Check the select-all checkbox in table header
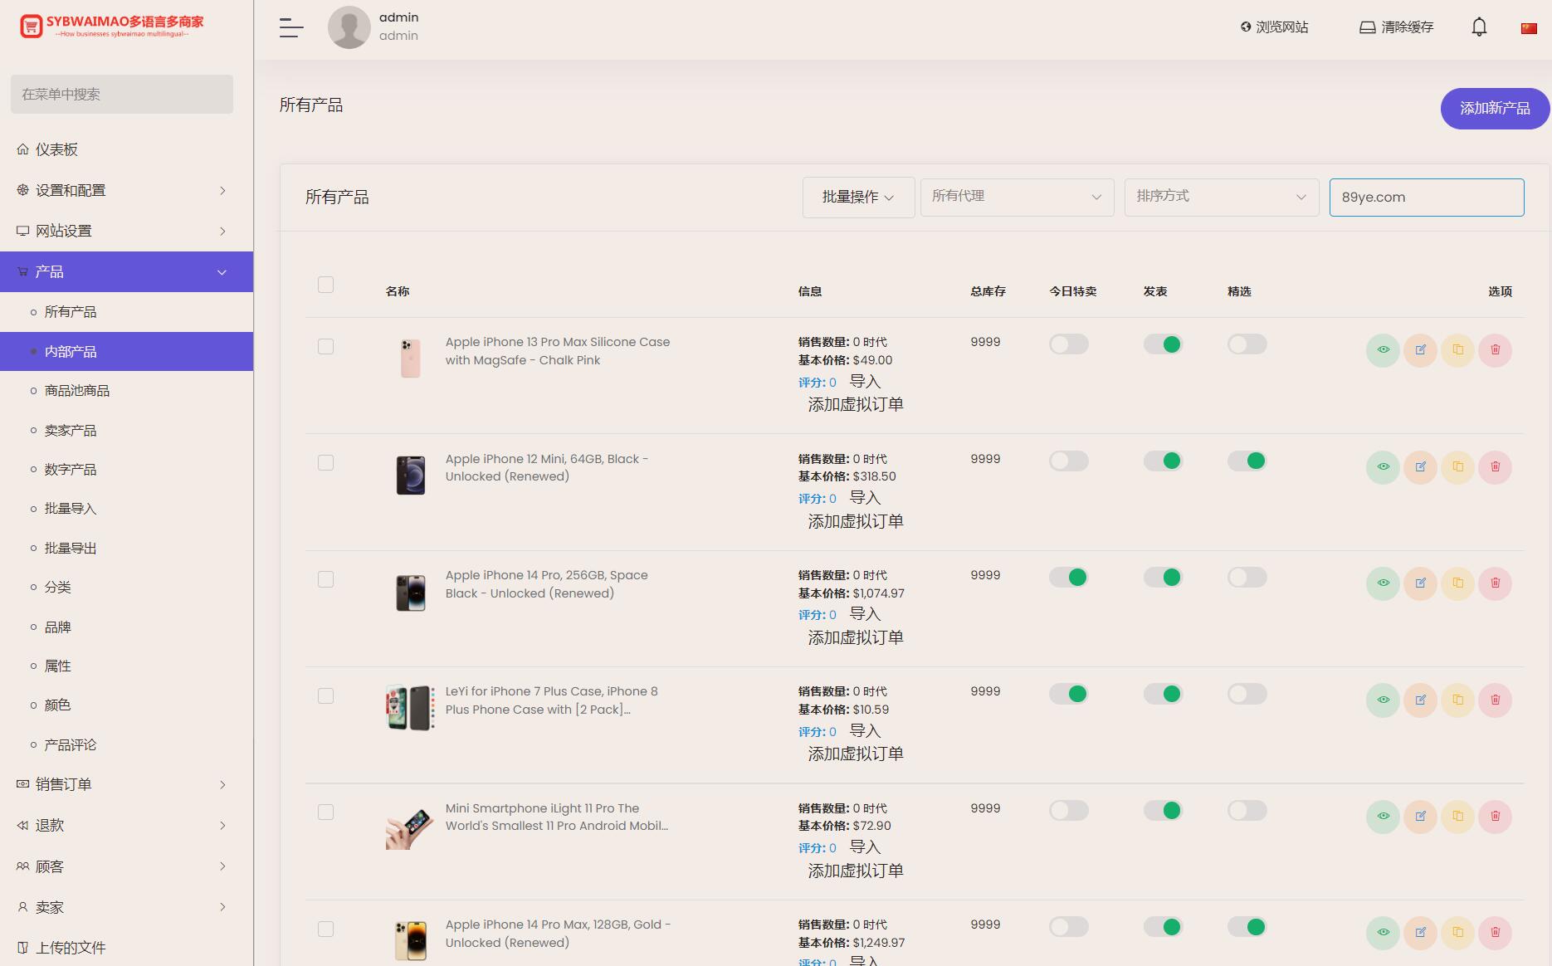The height and width of the screenshot is (966, 1552). point(325,285)
